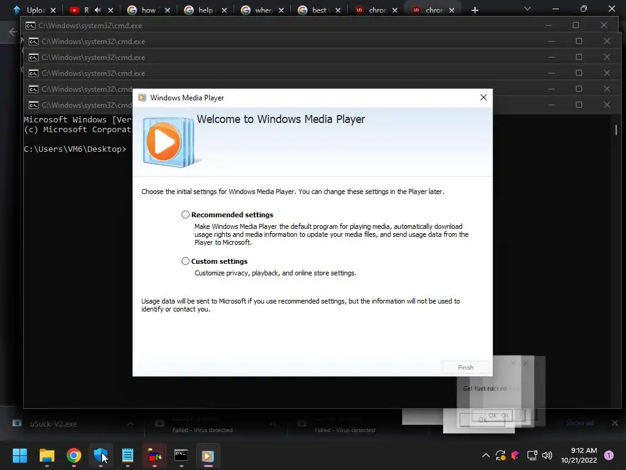Switch to the 'best' Google tab
The image size is (626, 470).
pyautogui.click(x=319, y=10)
